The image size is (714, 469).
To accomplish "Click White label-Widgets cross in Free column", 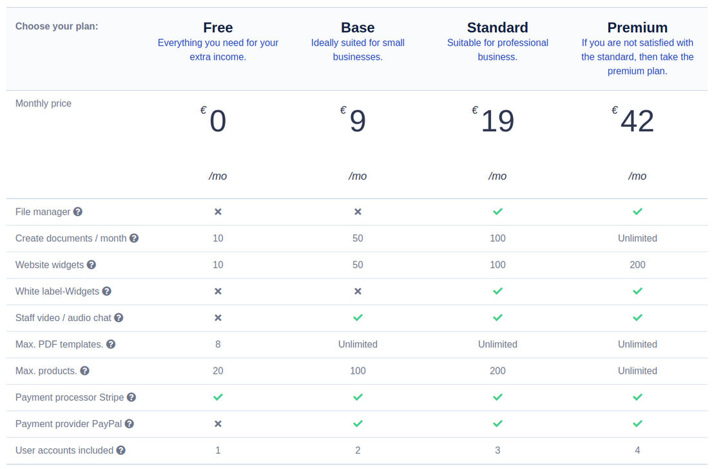I will (x=218, y=291).
